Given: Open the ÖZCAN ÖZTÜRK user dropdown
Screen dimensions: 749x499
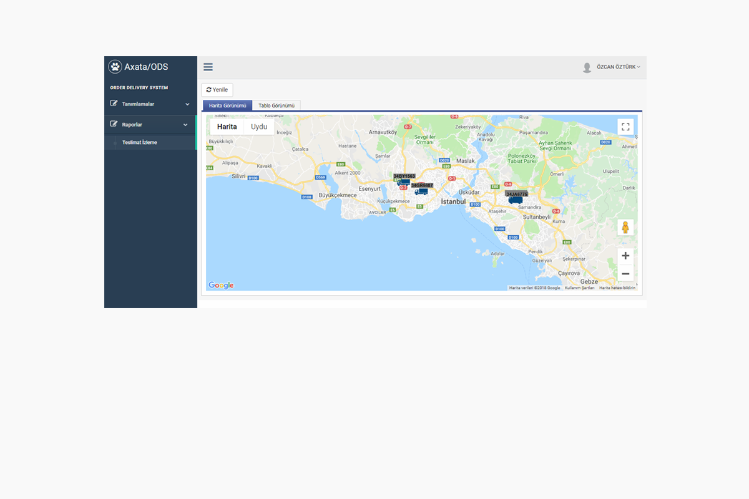Looking at the screenshot, I should (618, 67).
